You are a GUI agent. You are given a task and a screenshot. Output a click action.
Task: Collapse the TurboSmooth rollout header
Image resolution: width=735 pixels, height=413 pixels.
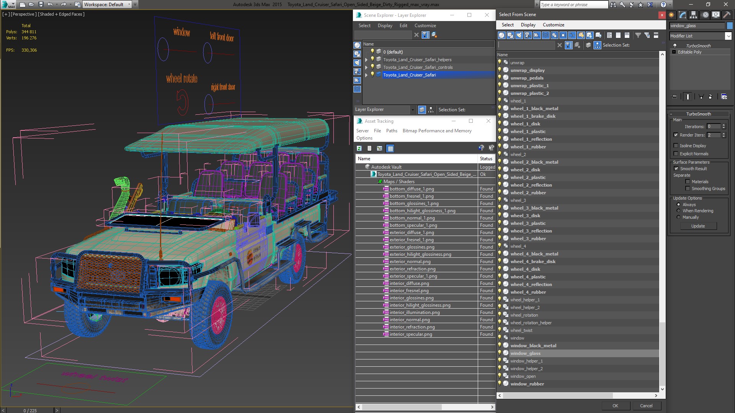[698, 114]
